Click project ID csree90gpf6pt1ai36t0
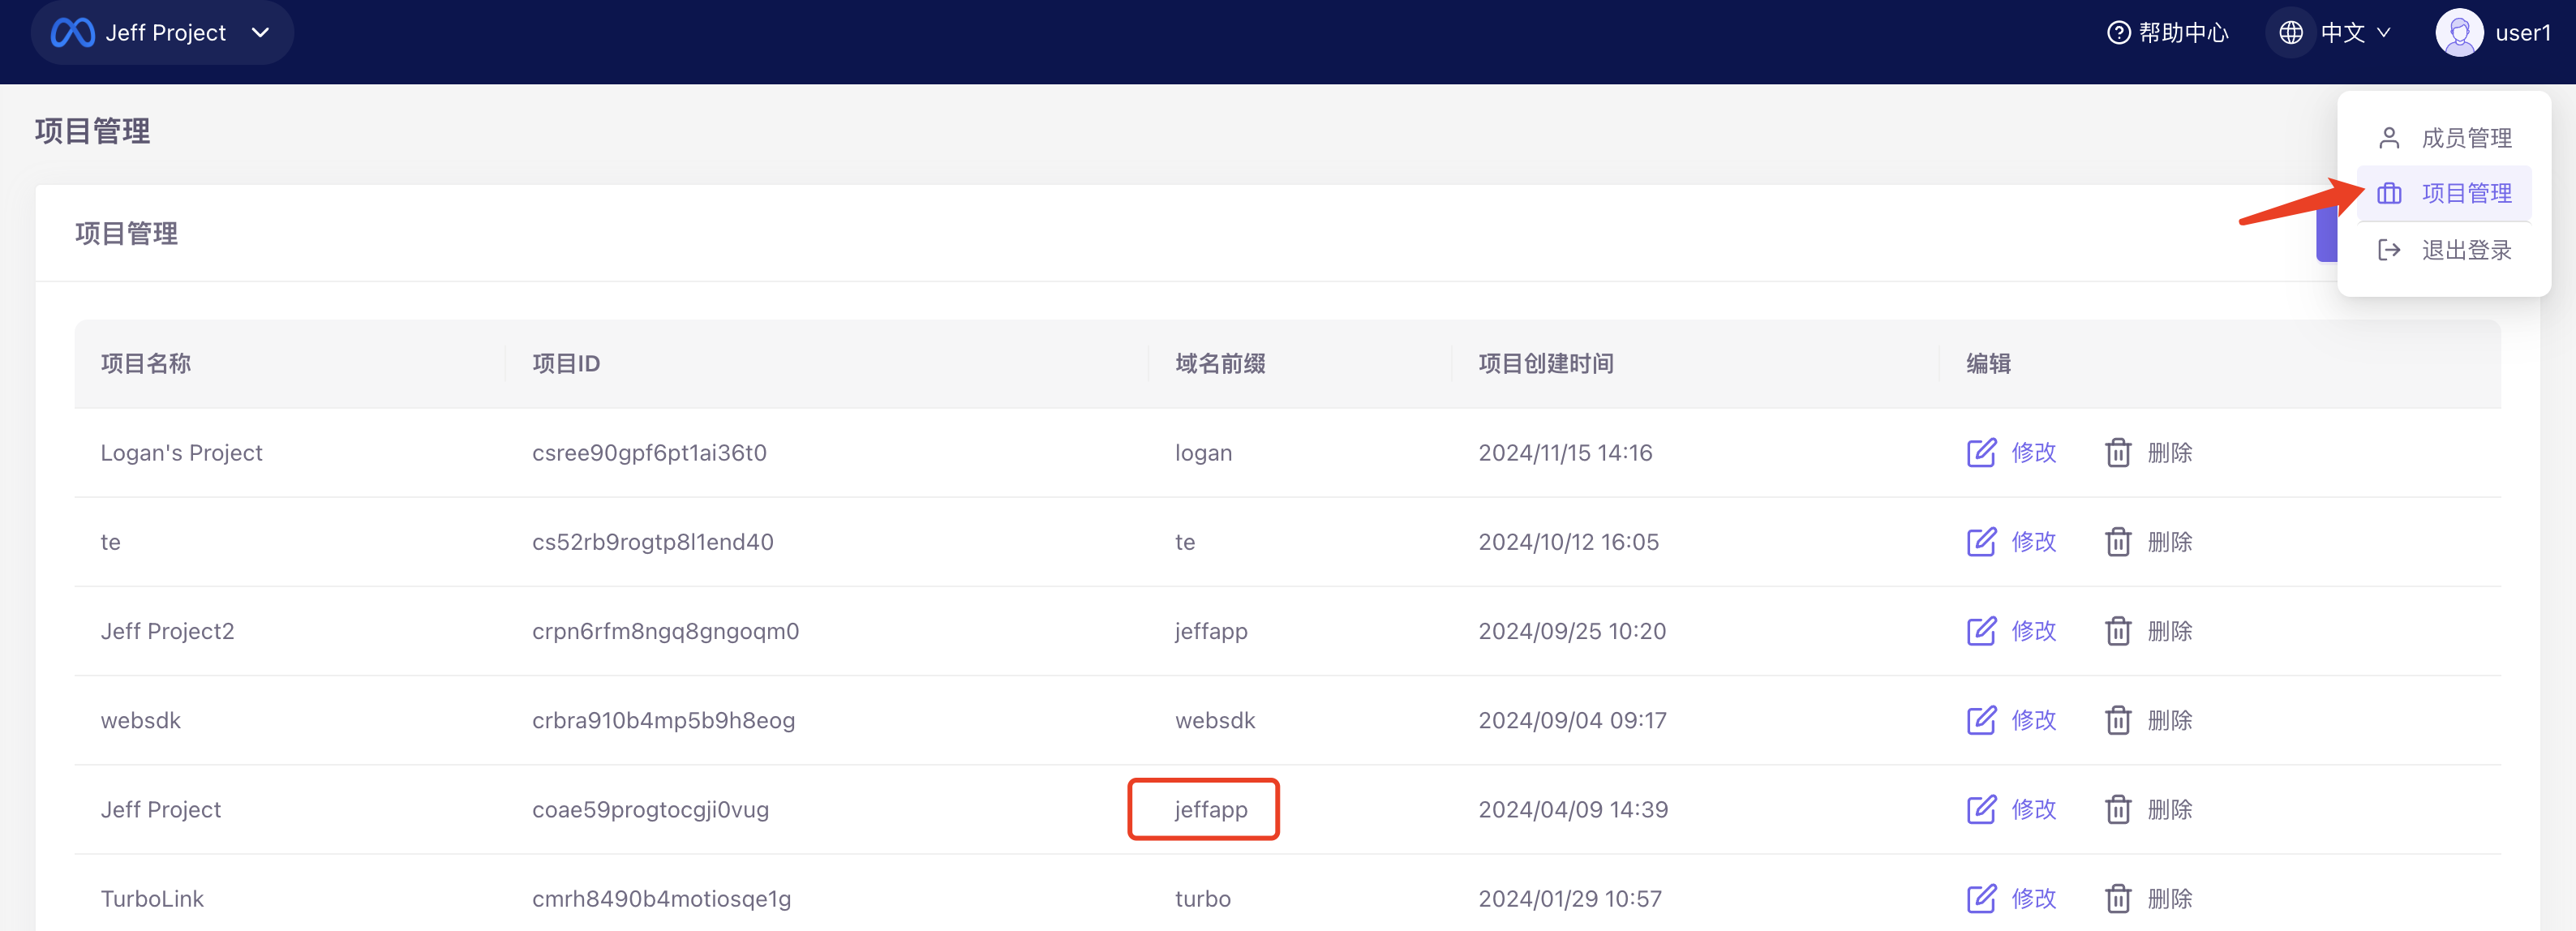2576x931 pixels. [x=649, y=453]
